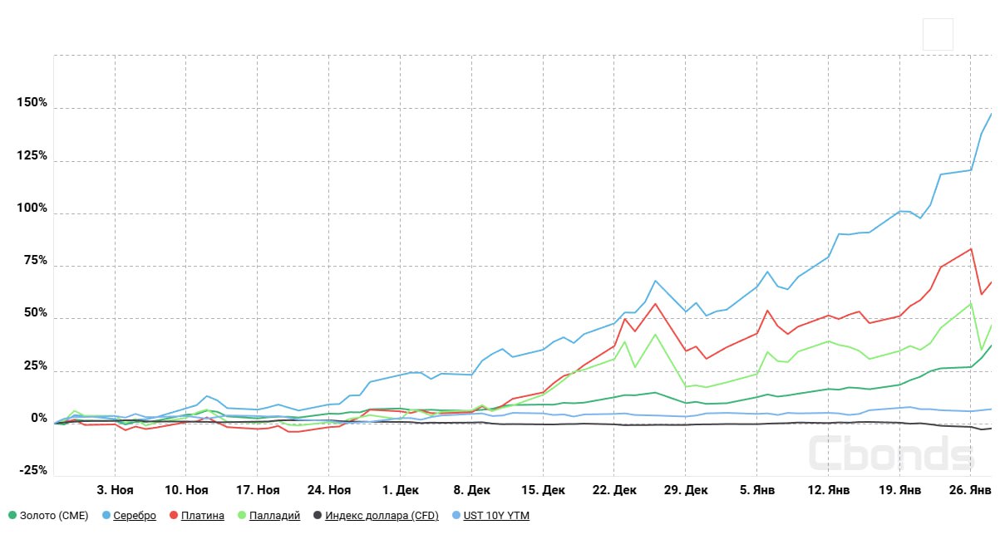The height and width of the screenshot is (559, 1000).
Task: Click the Индекс доллара (CFD) legend link
Action: coord(382,516)
